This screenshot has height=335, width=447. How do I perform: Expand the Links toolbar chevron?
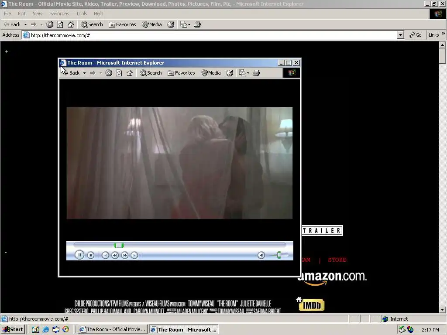444,34
